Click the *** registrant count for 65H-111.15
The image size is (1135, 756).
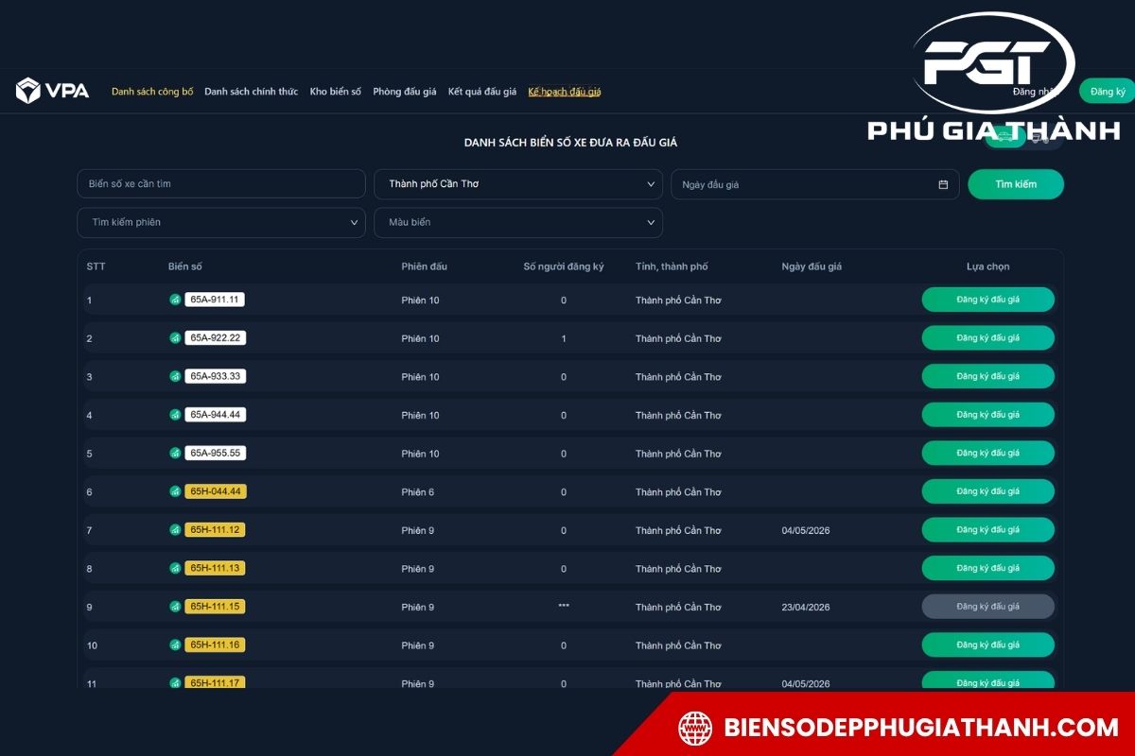564,607
